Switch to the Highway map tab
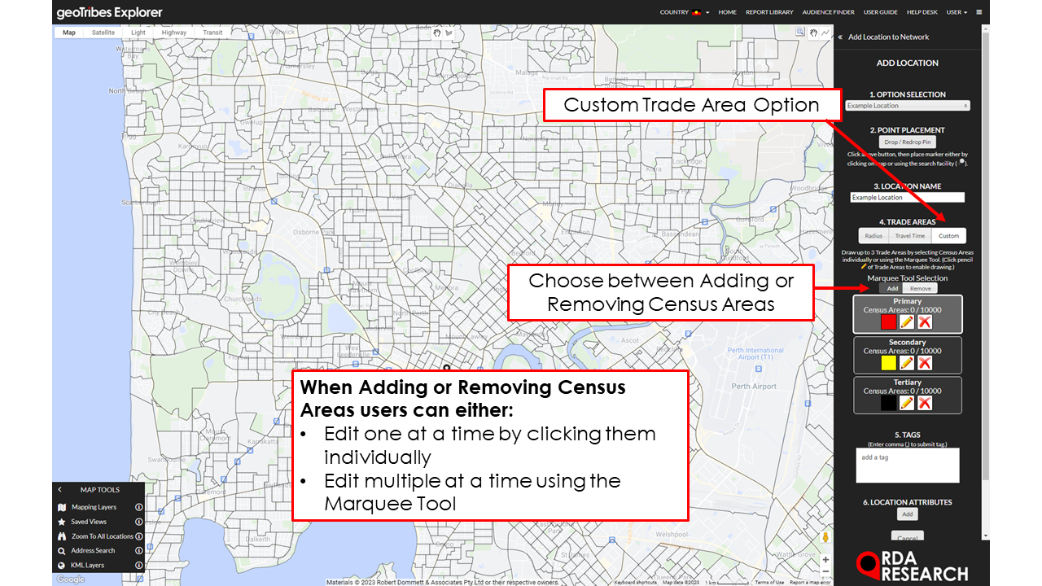The image size is (1042, 586). (174, 33)
